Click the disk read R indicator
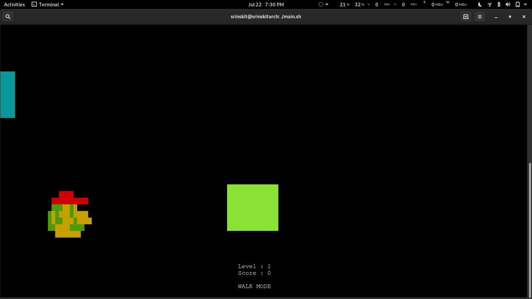The width and height of the screenshot is (532, 299). (425, 2)
